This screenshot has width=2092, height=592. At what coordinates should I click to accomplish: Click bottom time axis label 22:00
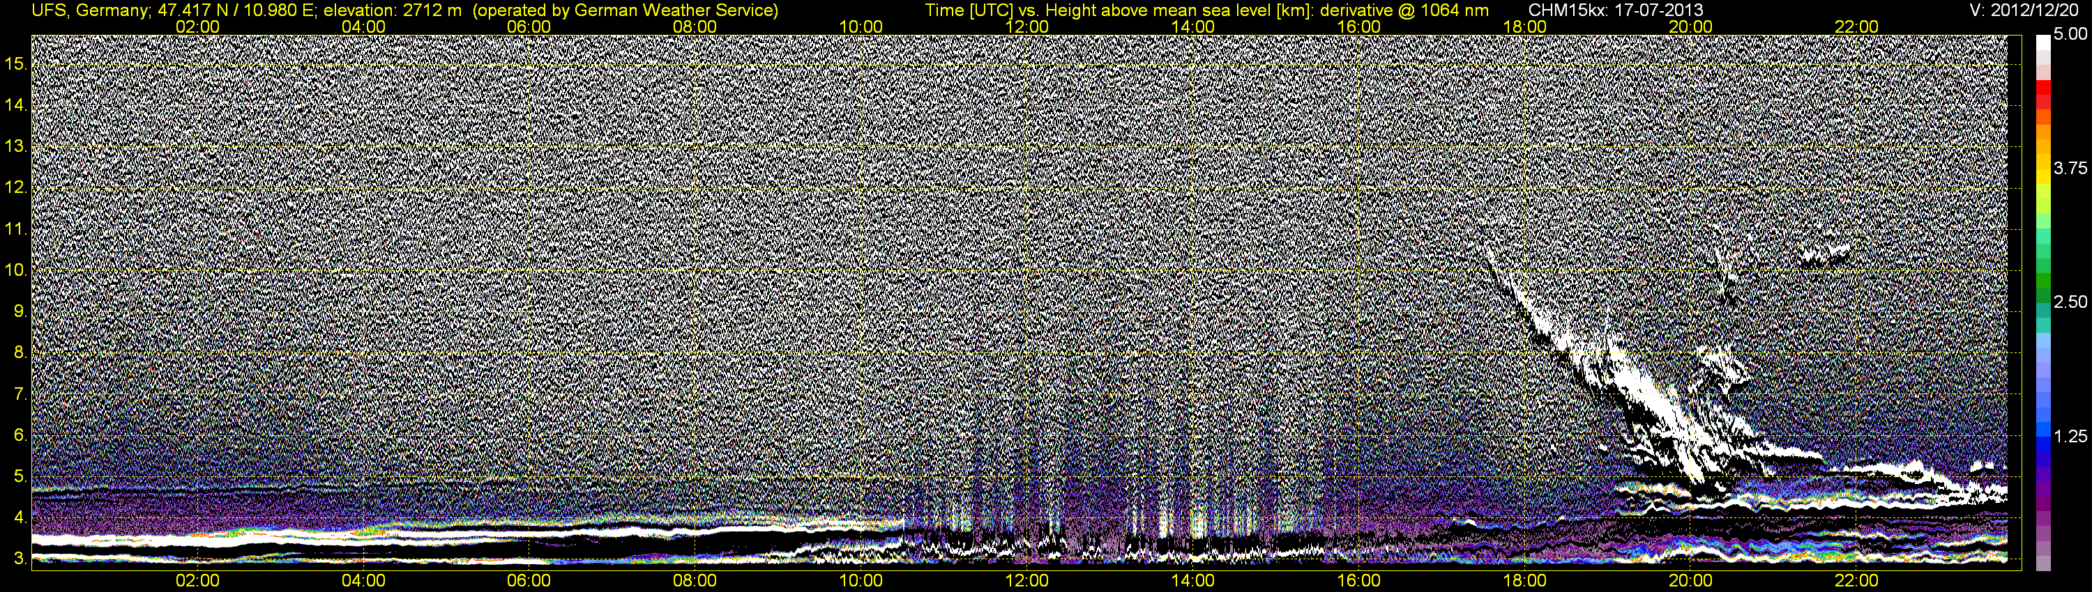(1856, 581)
